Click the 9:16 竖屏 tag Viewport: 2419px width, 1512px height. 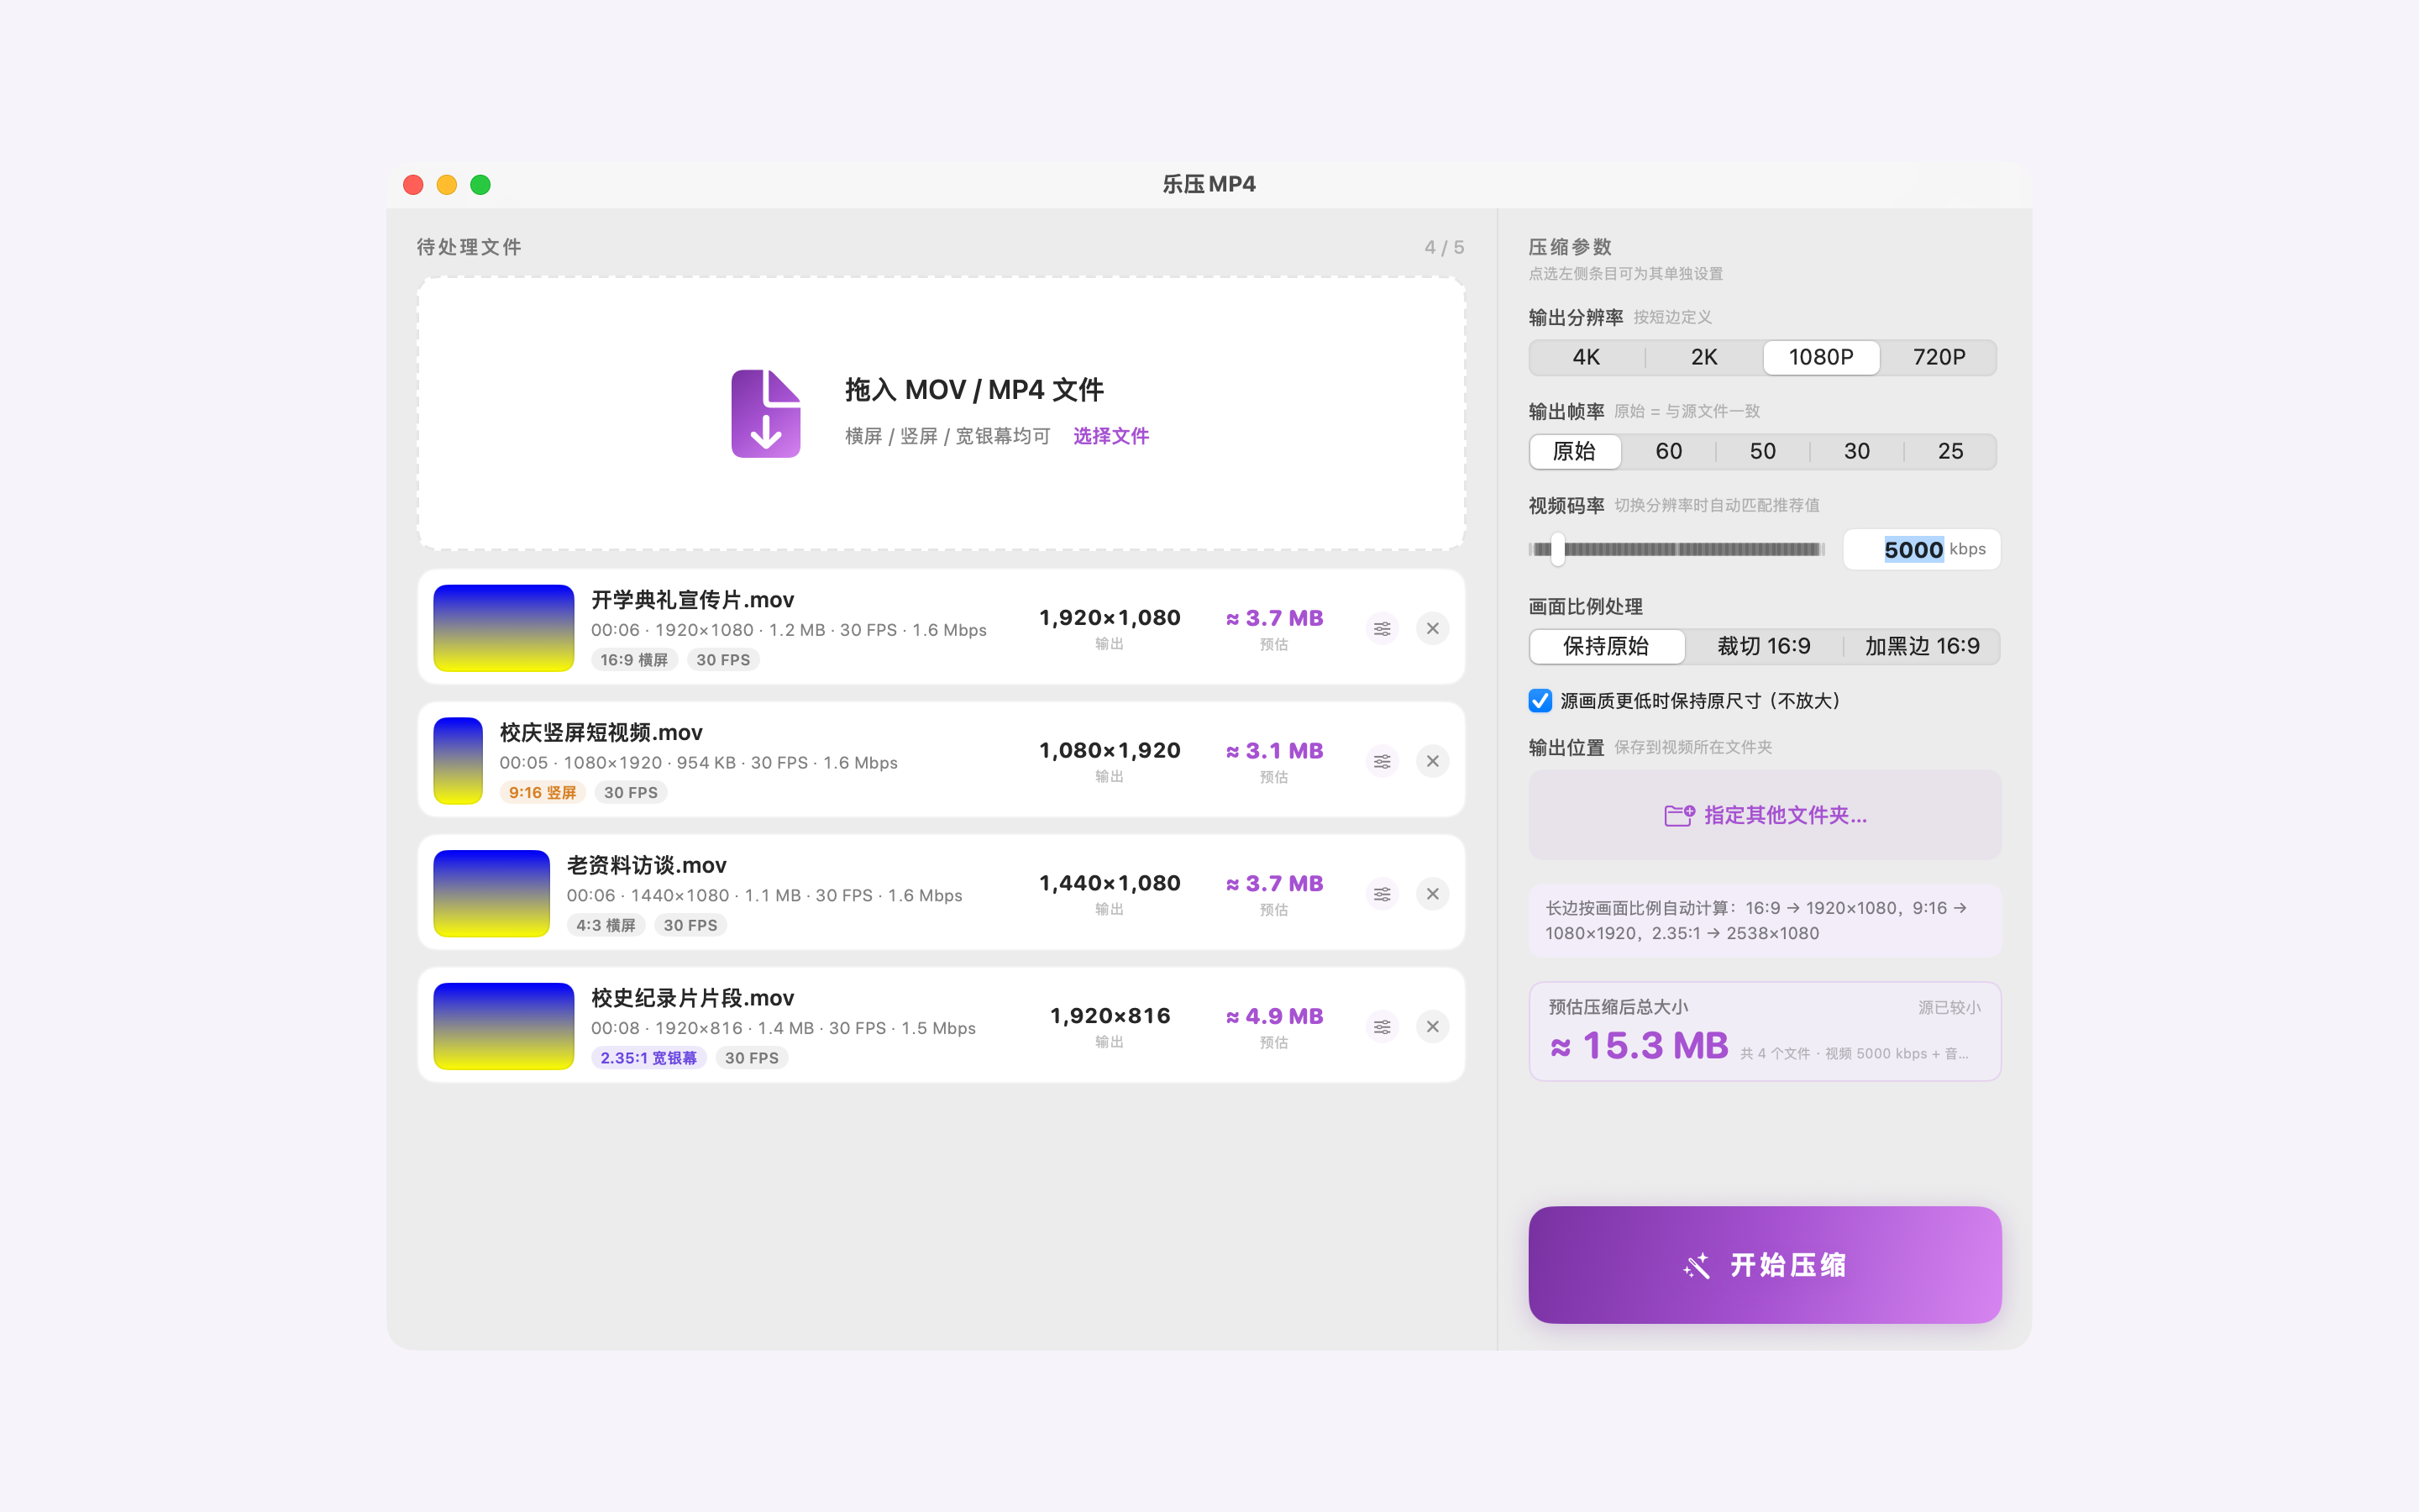[x=543, y=792]
